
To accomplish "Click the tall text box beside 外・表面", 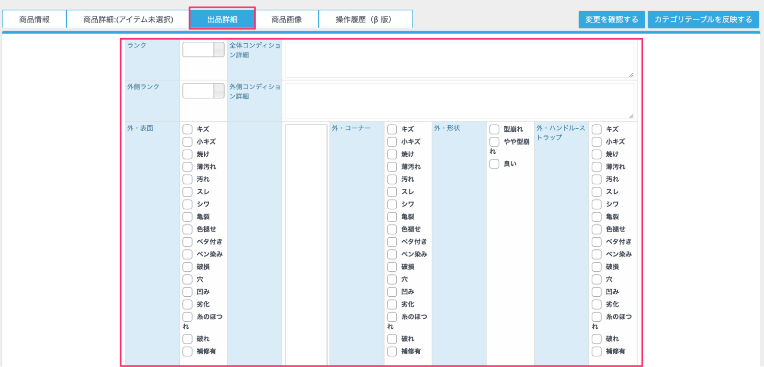I will click(306, 245).
